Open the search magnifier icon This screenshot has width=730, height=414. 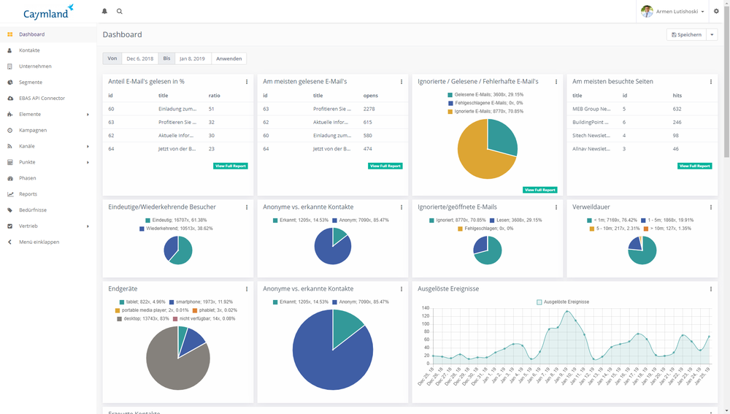tap(120, 11)
